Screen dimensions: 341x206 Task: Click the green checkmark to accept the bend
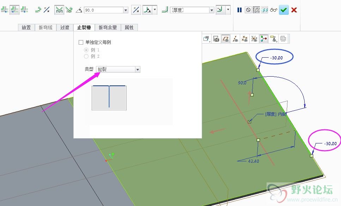click(x=284, y=10)
